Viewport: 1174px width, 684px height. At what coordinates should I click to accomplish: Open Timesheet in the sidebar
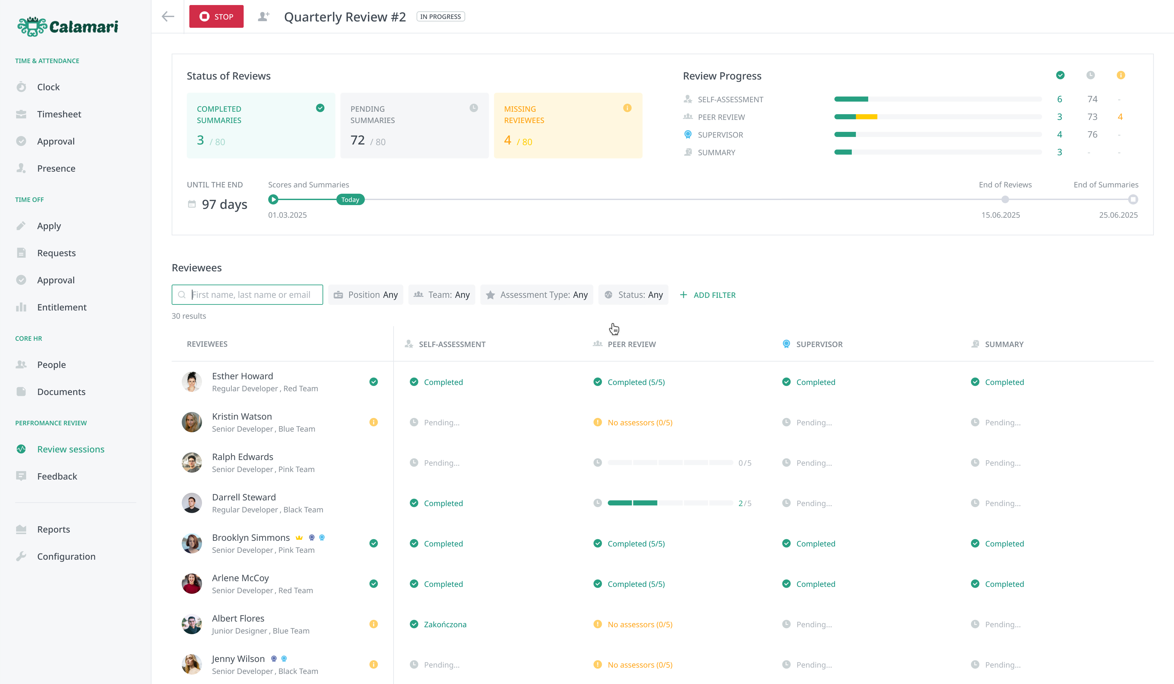click(x=59, y=114)
